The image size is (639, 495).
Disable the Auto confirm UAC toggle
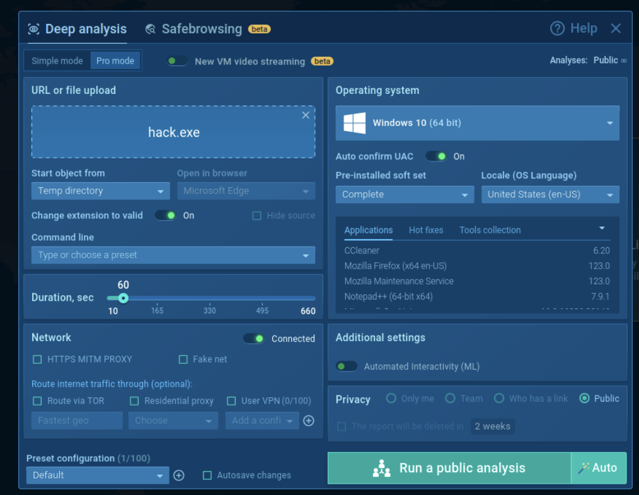[436, 156]
